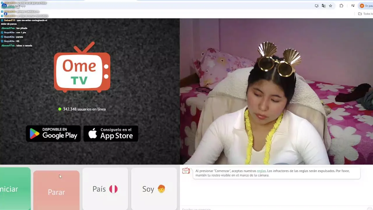Open the reglas link in the notice
This screenshot has width=373, height=210.
coord(261,171)
